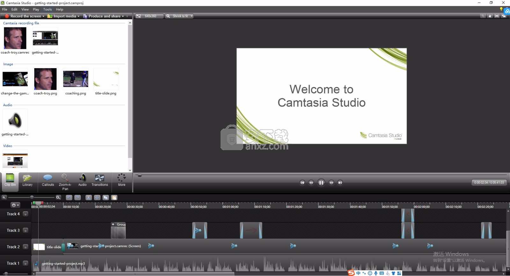Expand the Group clip on Track 3
This screenshot has width=510, height=276.
113,224
